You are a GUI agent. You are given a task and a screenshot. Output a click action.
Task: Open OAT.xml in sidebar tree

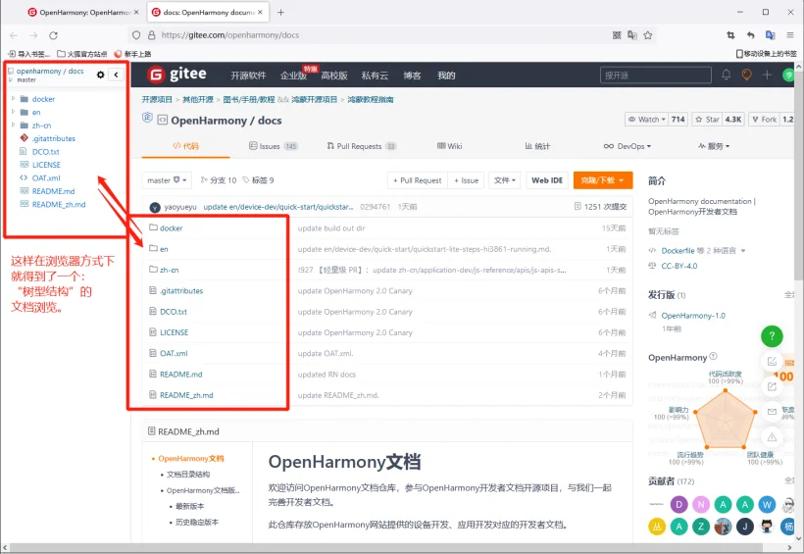(46, 178)
